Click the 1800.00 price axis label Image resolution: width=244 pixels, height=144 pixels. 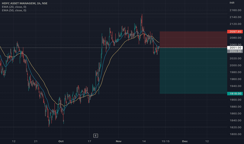[235, 134]
